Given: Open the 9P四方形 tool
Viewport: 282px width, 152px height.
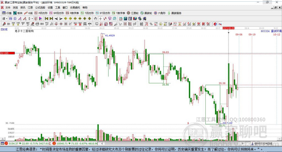Looking at the screenshot, I should 57,13.
